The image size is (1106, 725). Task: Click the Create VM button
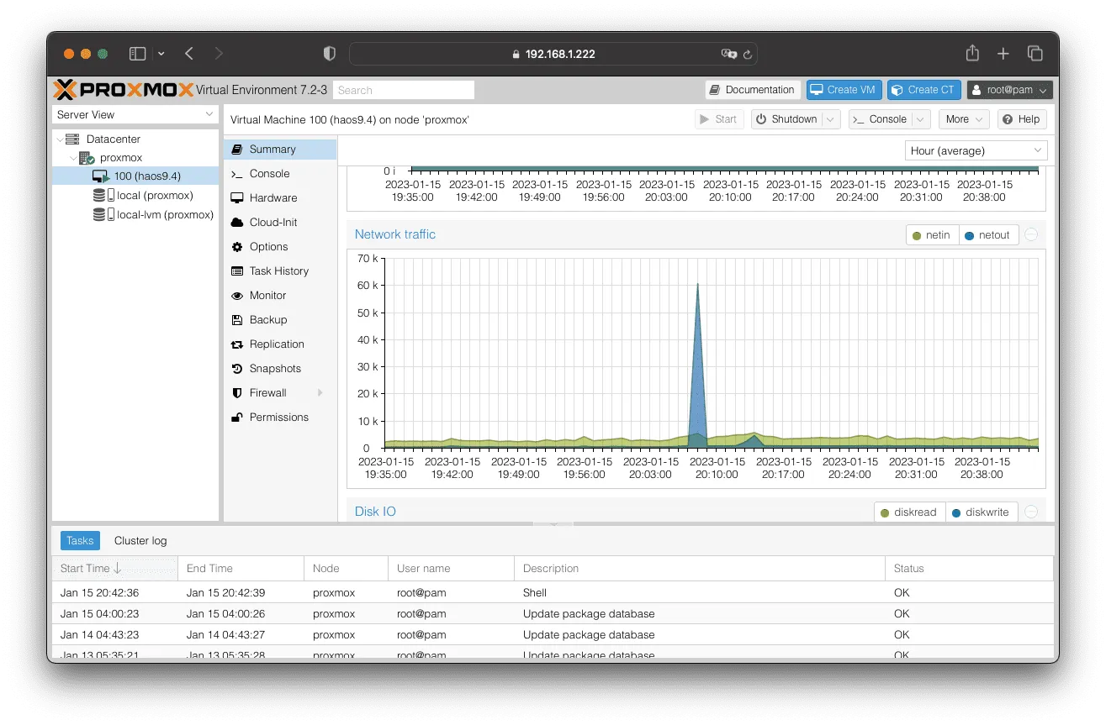844,90
